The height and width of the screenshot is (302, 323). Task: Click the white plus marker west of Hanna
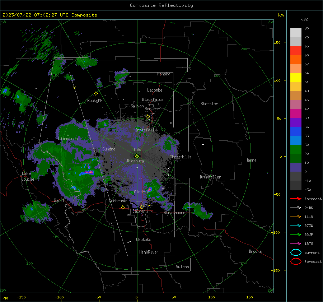click(203, 144)
